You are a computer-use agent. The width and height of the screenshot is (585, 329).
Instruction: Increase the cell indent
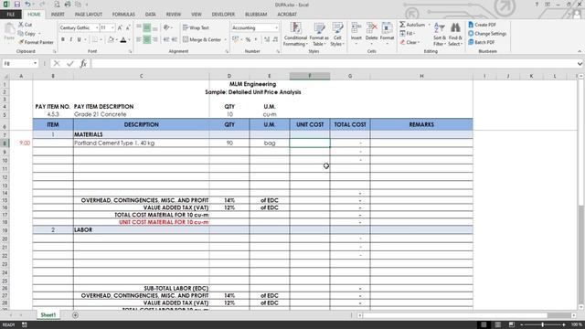tap(175, 39)
